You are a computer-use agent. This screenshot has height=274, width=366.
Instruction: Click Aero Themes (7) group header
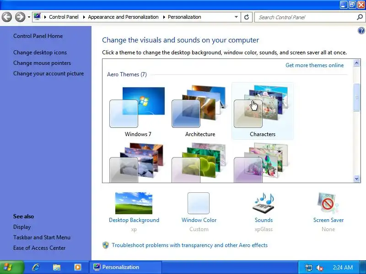(127, 74)
